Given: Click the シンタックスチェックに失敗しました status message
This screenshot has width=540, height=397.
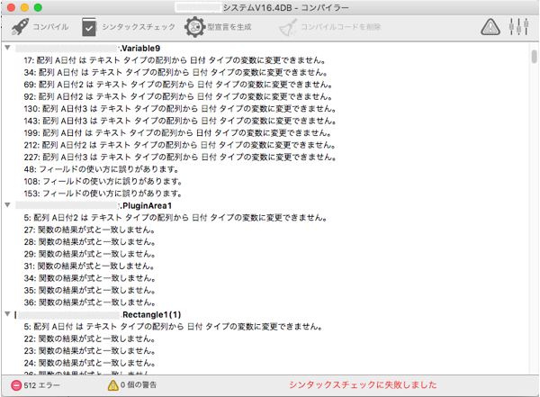Looking at the screenshot, I should coord(363,385).
